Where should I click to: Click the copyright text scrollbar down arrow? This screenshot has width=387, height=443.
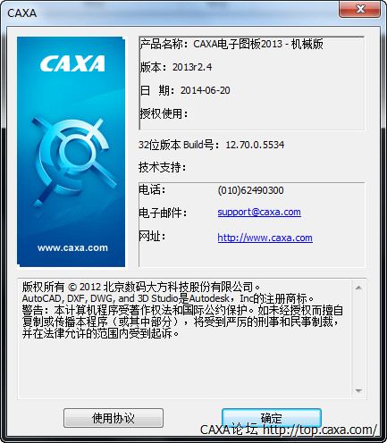pyautogui.click(x=358, y=390)
